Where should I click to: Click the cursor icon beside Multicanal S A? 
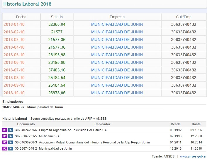[x=11, y=136]
